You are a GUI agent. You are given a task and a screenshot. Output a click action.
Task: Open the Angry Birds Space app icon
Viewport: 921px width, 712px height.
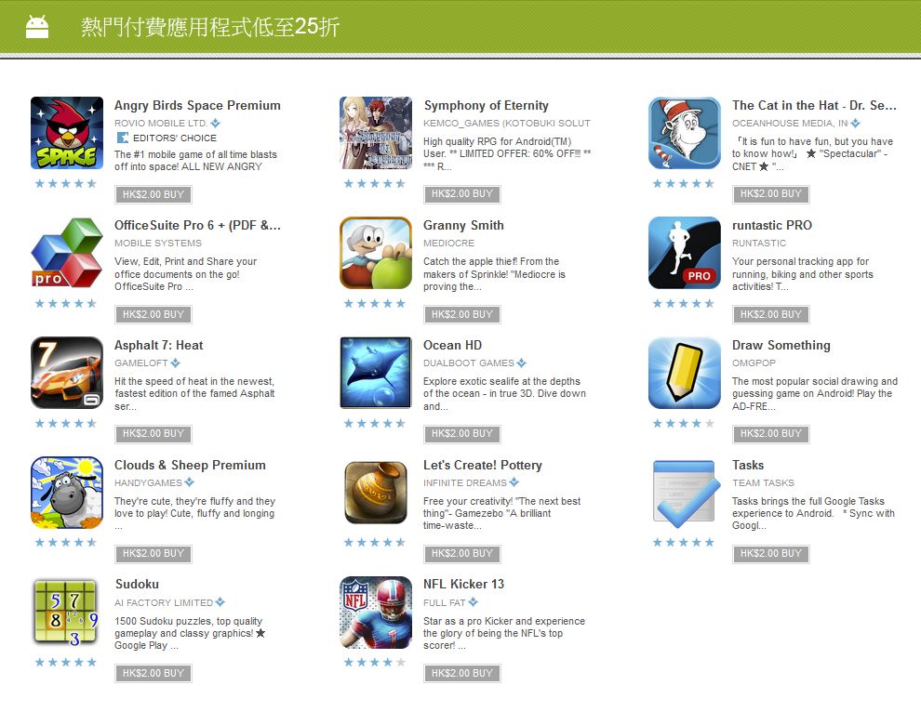pyautogui.click(x=67, y=133)
